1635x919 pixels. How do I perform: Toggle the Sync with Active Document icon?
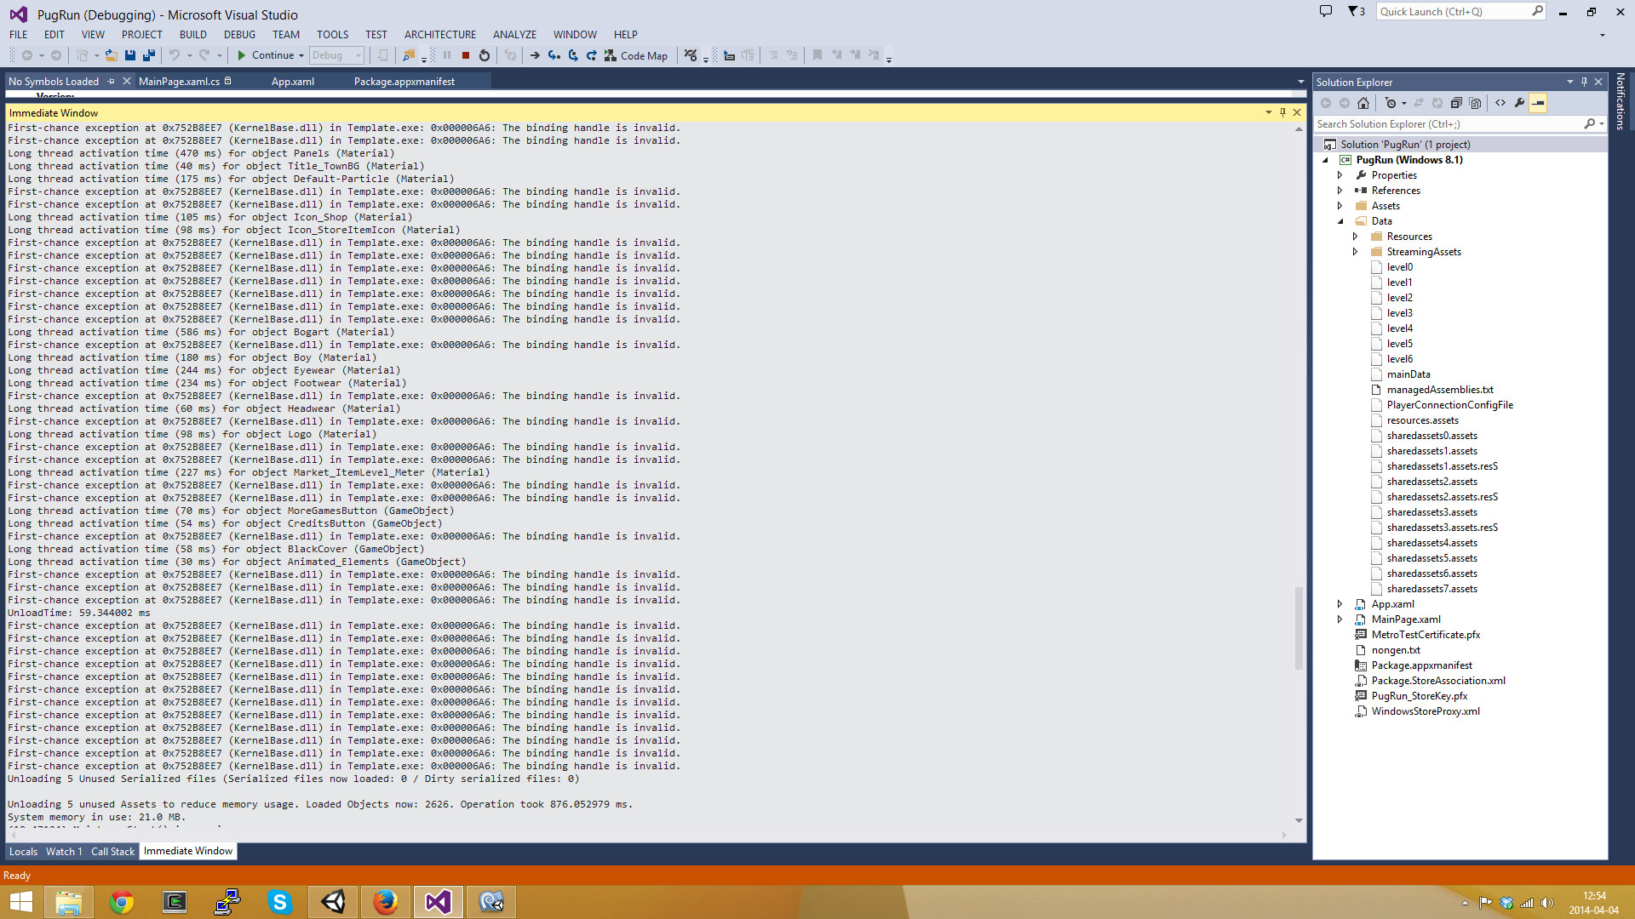(x=1417, y=103)
